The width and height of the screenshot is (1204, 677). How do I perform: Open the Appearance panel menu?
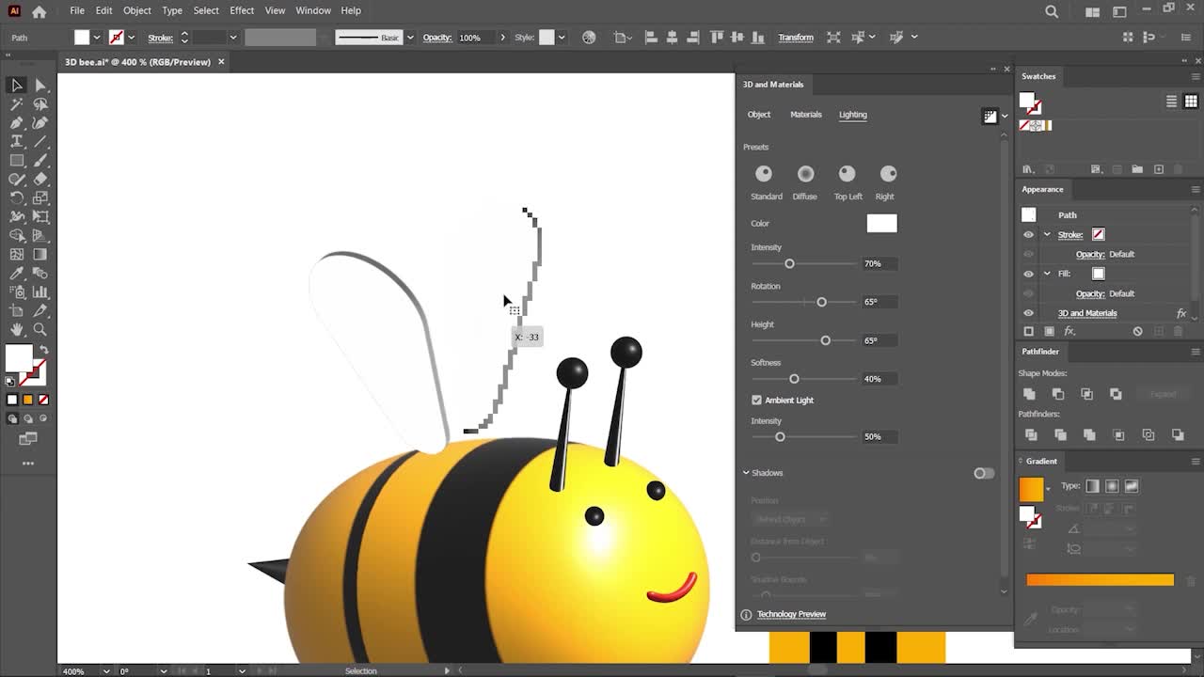(x=1196, y=189)
